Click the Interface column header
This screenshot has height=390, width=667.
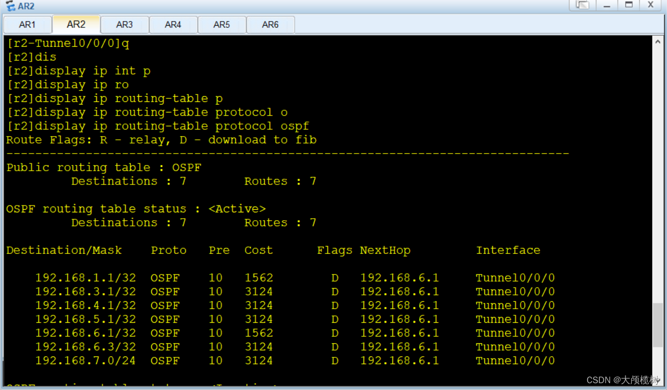[x=508, y=250]
